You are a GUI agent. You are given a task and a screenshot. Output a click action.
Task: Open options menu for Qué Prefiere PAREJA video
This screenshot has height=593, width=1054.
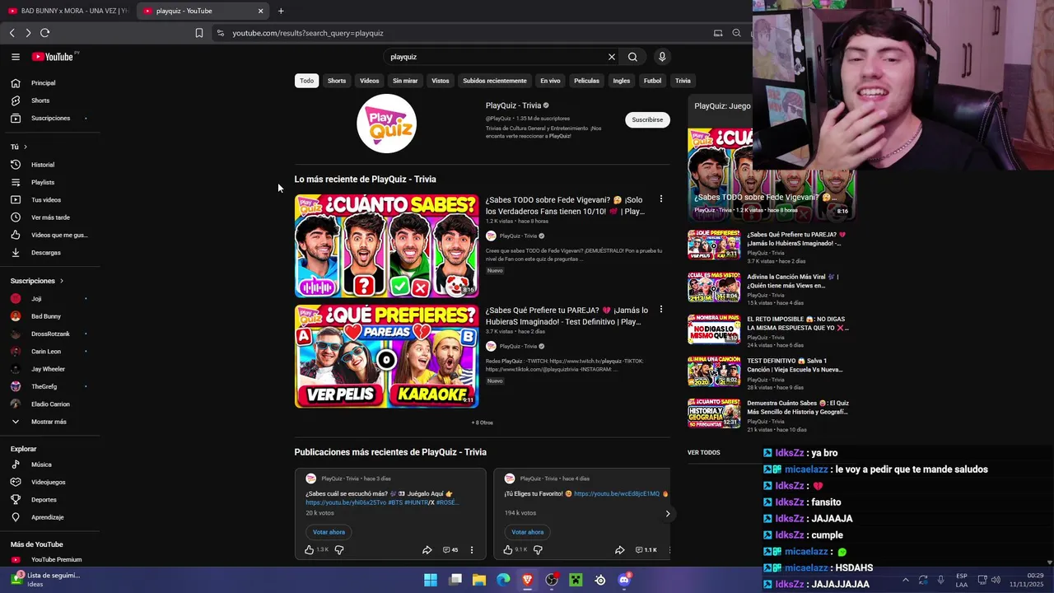pos(660,310)
